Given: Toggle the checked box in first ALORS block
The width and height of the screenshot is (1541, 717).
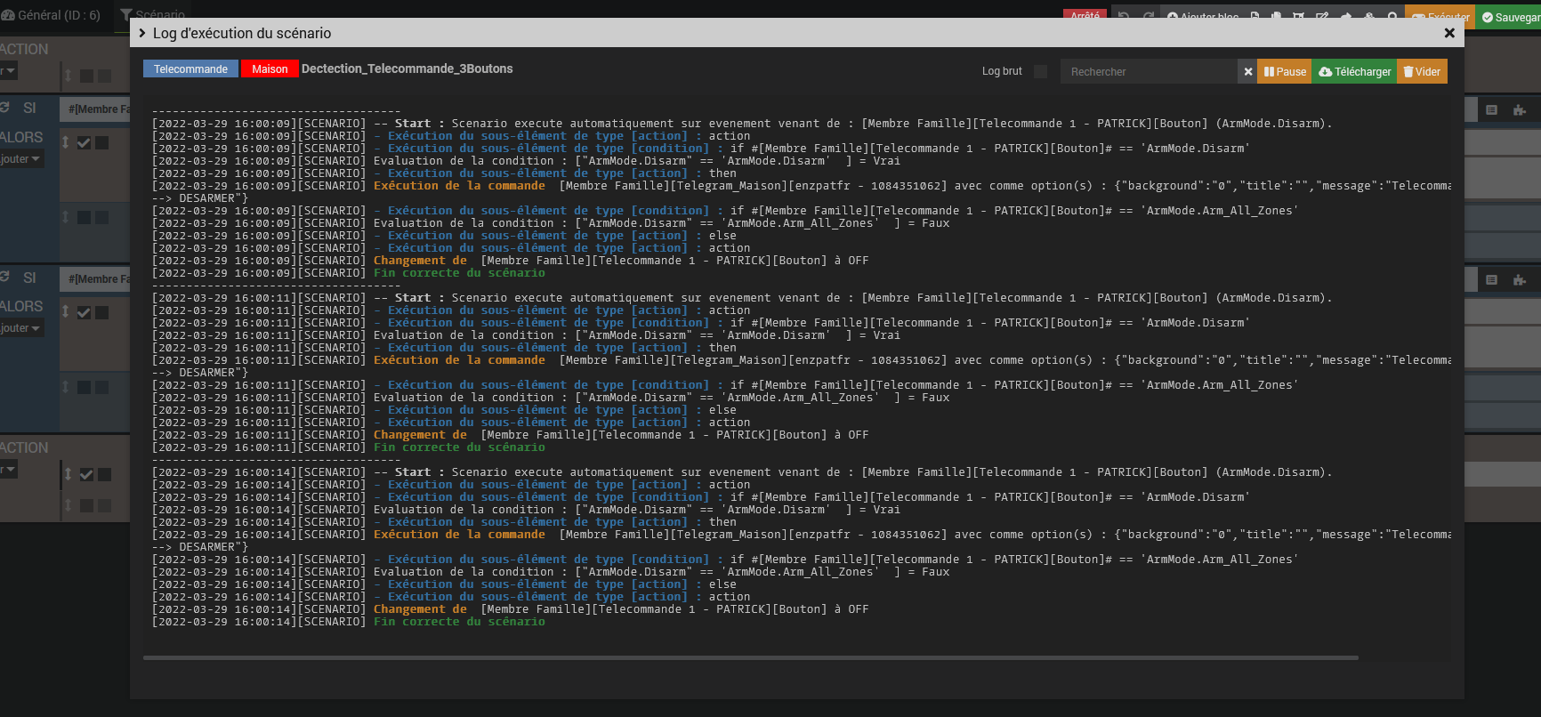Looking at the screenshot, I should 84,143.
